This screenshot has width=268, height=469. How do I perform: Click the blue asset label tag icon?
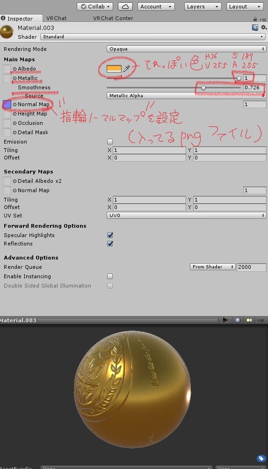click(x=261, y=458)
